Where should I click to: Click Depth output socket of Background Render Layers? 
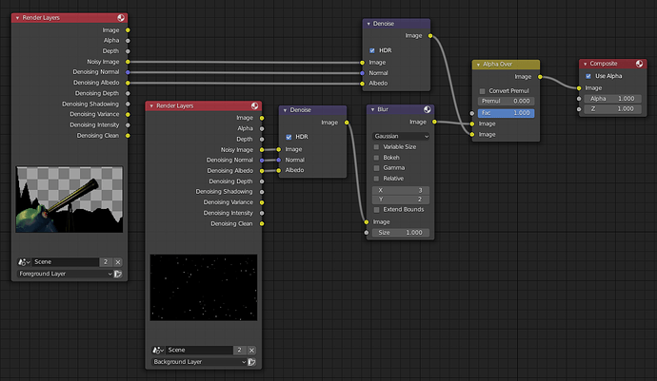point(262,140)
